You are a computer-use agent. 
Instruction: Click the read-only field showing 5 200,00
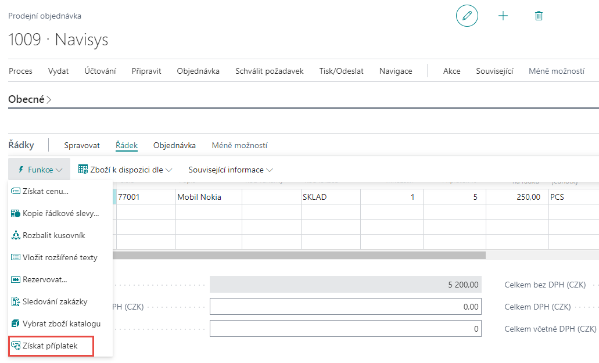tap(345, 285)
